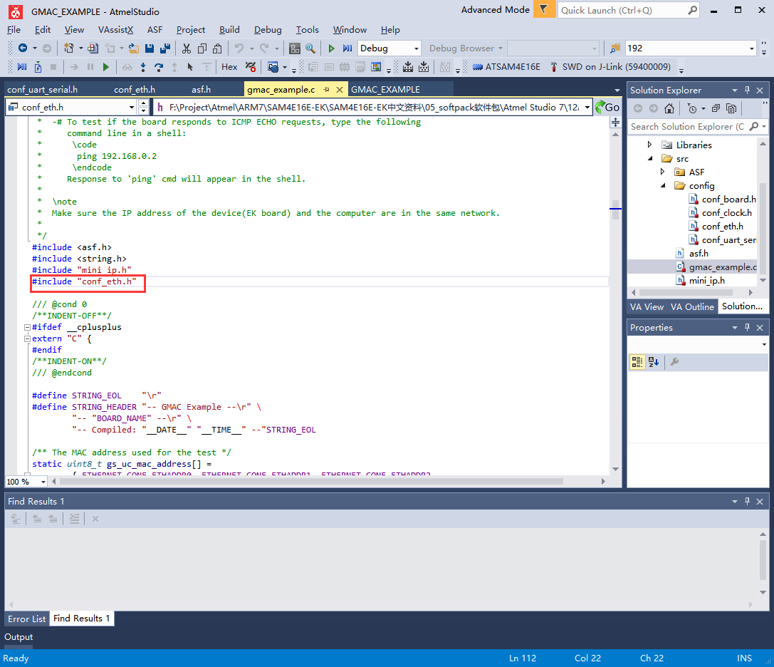
Task: Toggle the Categorized view in Properties
Action: click(x=637, y=362)
